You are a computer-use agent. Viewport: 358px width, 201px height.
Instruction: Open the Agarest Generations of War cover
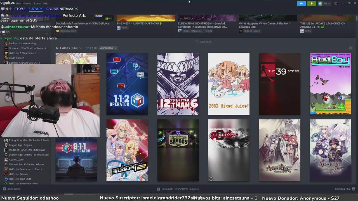coord(280,150)
